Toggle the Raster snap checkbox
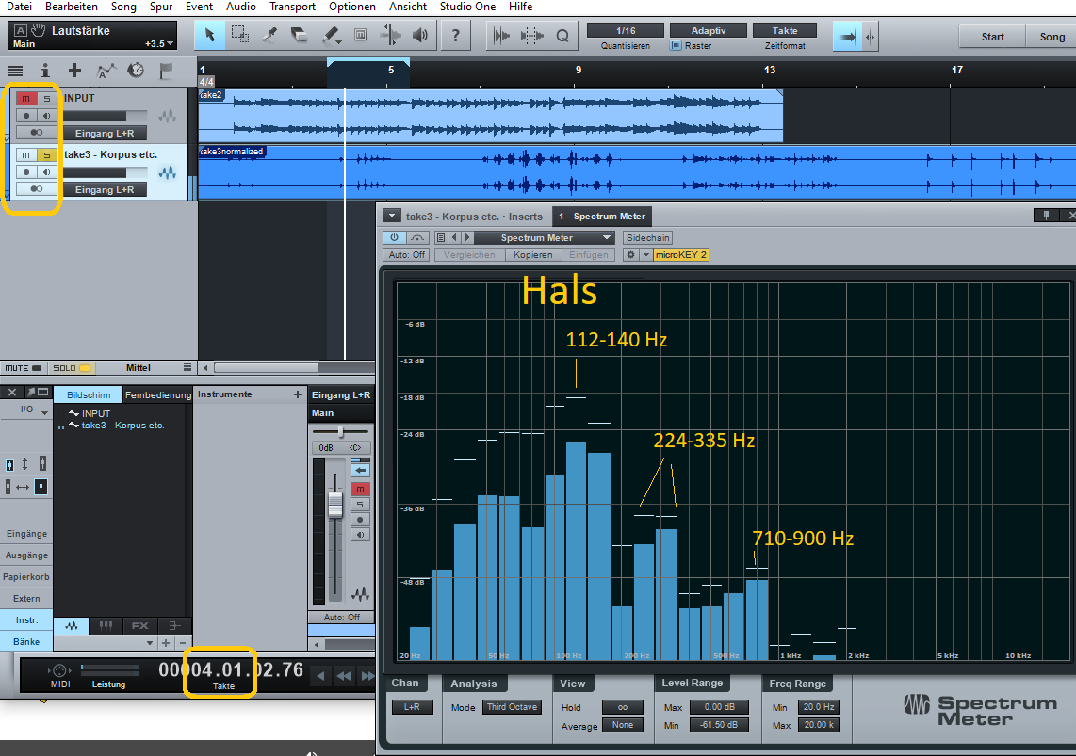Viewport: 1076px width, 756px height. coord(676,46)
